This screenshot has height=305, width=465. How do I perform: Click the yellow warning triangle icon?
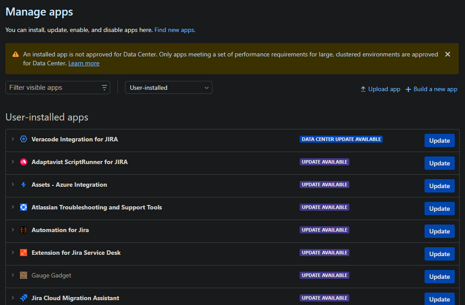[x=15, y=54]
